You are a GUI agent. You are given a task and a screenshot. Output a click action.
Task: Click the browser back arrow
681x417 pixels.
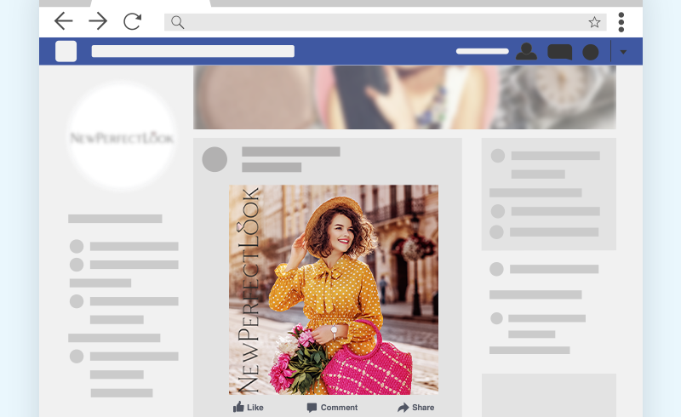[x=64, y=21]
